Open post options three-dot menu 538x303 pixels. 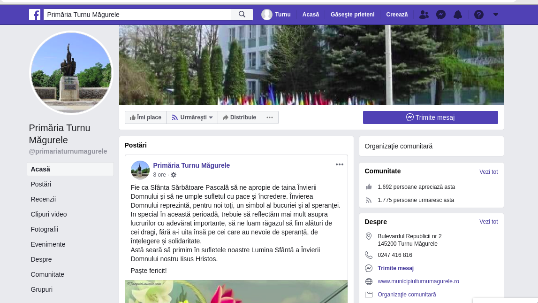pyautogui.click(x=339, y=164)
